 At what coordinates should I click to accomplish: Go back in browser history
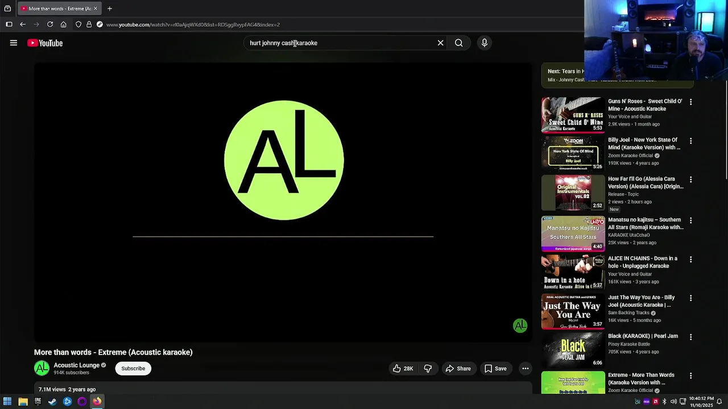23,24
